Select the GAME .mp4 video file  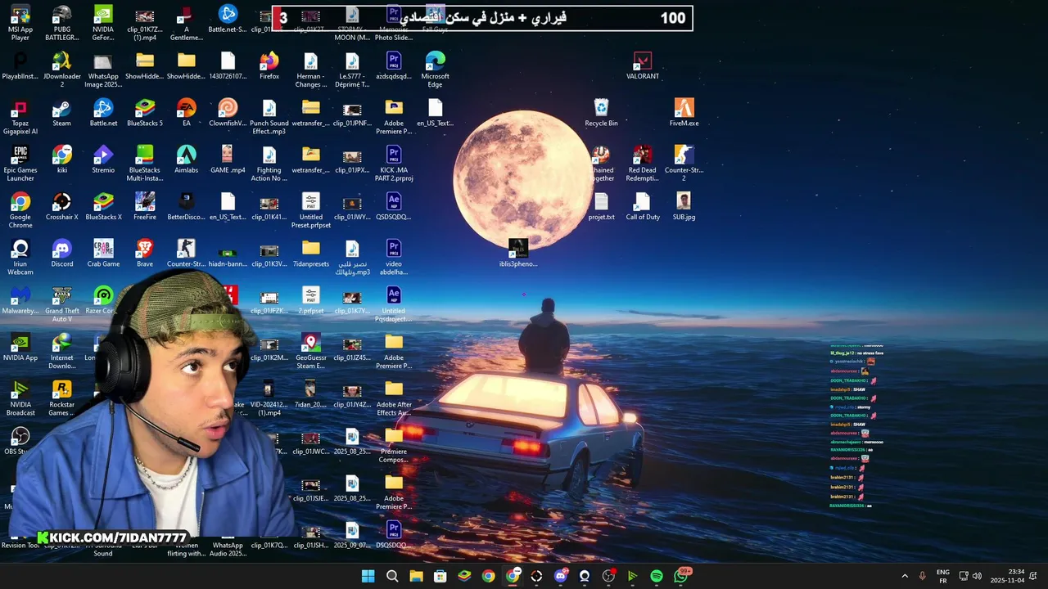[228, 160]
